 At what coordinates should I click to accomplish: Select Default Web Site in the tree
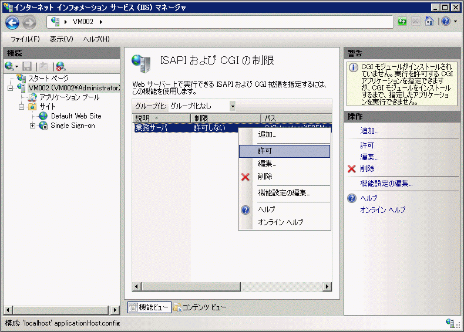click(x=76, y=116)
